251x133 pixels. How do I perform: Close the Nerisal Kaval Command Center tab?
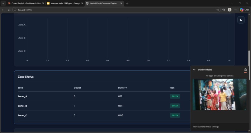(121, 3)
